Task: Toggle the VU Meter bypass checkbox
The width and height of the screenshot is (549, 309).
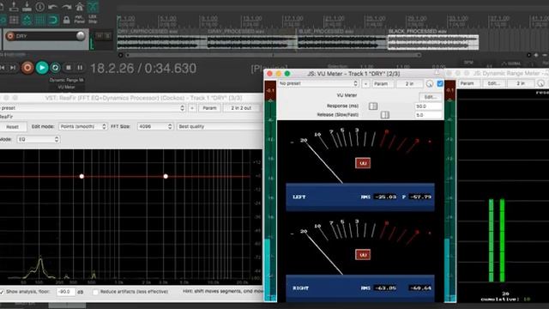Action: click(x=440, y=83)
